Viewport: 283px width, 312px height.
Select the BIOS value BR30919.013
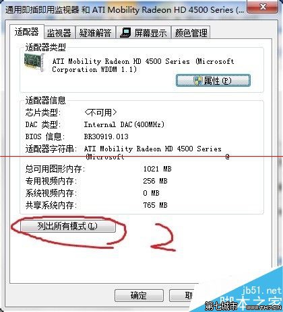106,136
